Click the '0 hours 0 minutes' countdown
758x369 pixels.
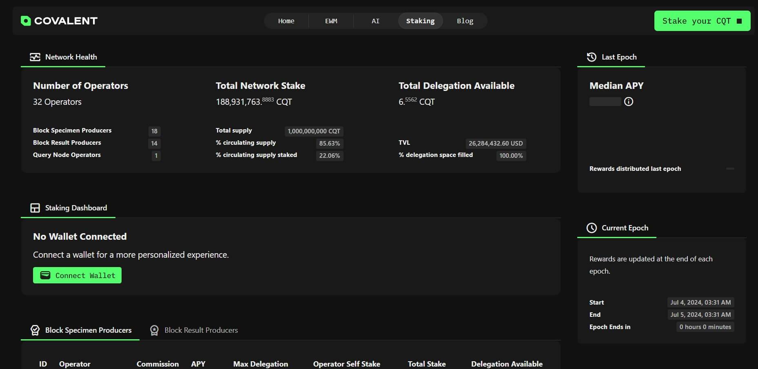(x=705, y=327)
